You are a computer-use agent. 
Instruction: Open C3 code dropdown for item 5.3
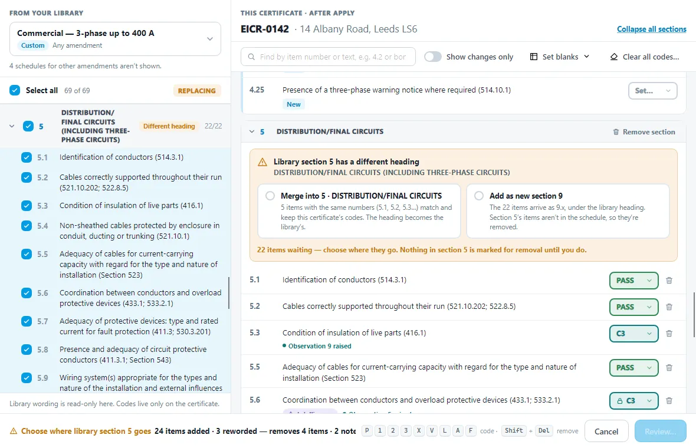pyautogui.click(x=633, y=334)
